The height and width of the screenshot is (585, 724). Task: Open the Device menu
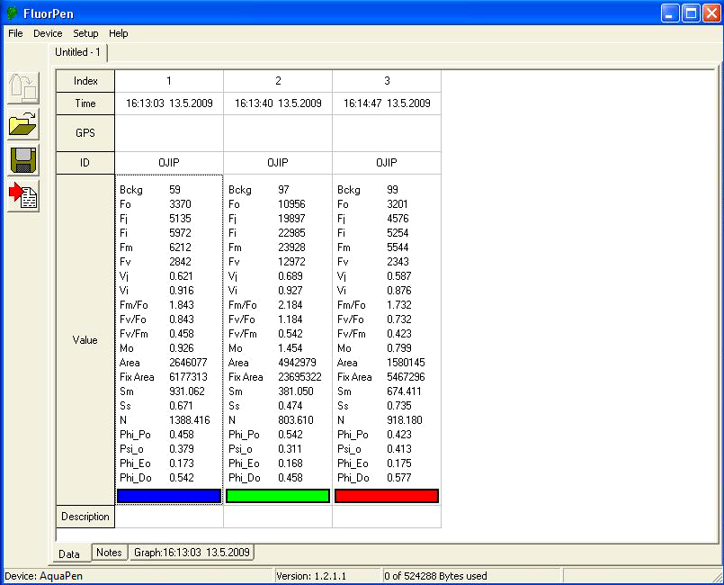coord(48,33)
